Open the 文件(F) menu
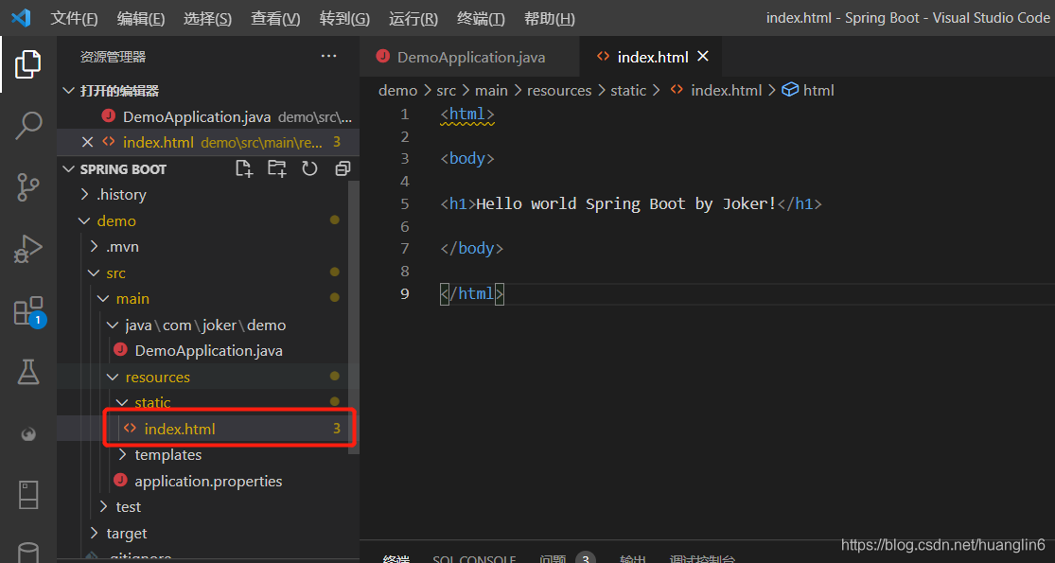Image resolution: width=1055 pixels, height=563 pixels. coord(74,19)
